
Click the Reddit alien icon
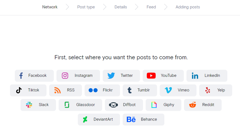click(x=193, y=105)
